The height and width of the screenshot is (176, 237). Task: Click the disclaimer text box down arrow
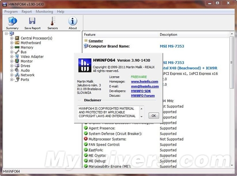pos(141,116)
